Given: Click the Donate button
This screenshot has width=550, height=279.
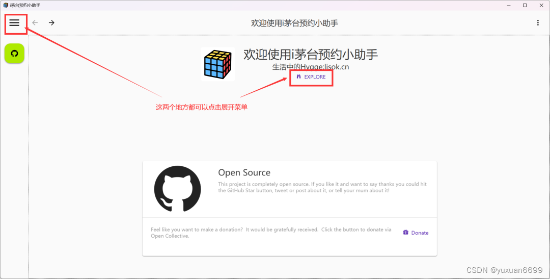Looking at the screenshot, I should click(x=416, y=233).
